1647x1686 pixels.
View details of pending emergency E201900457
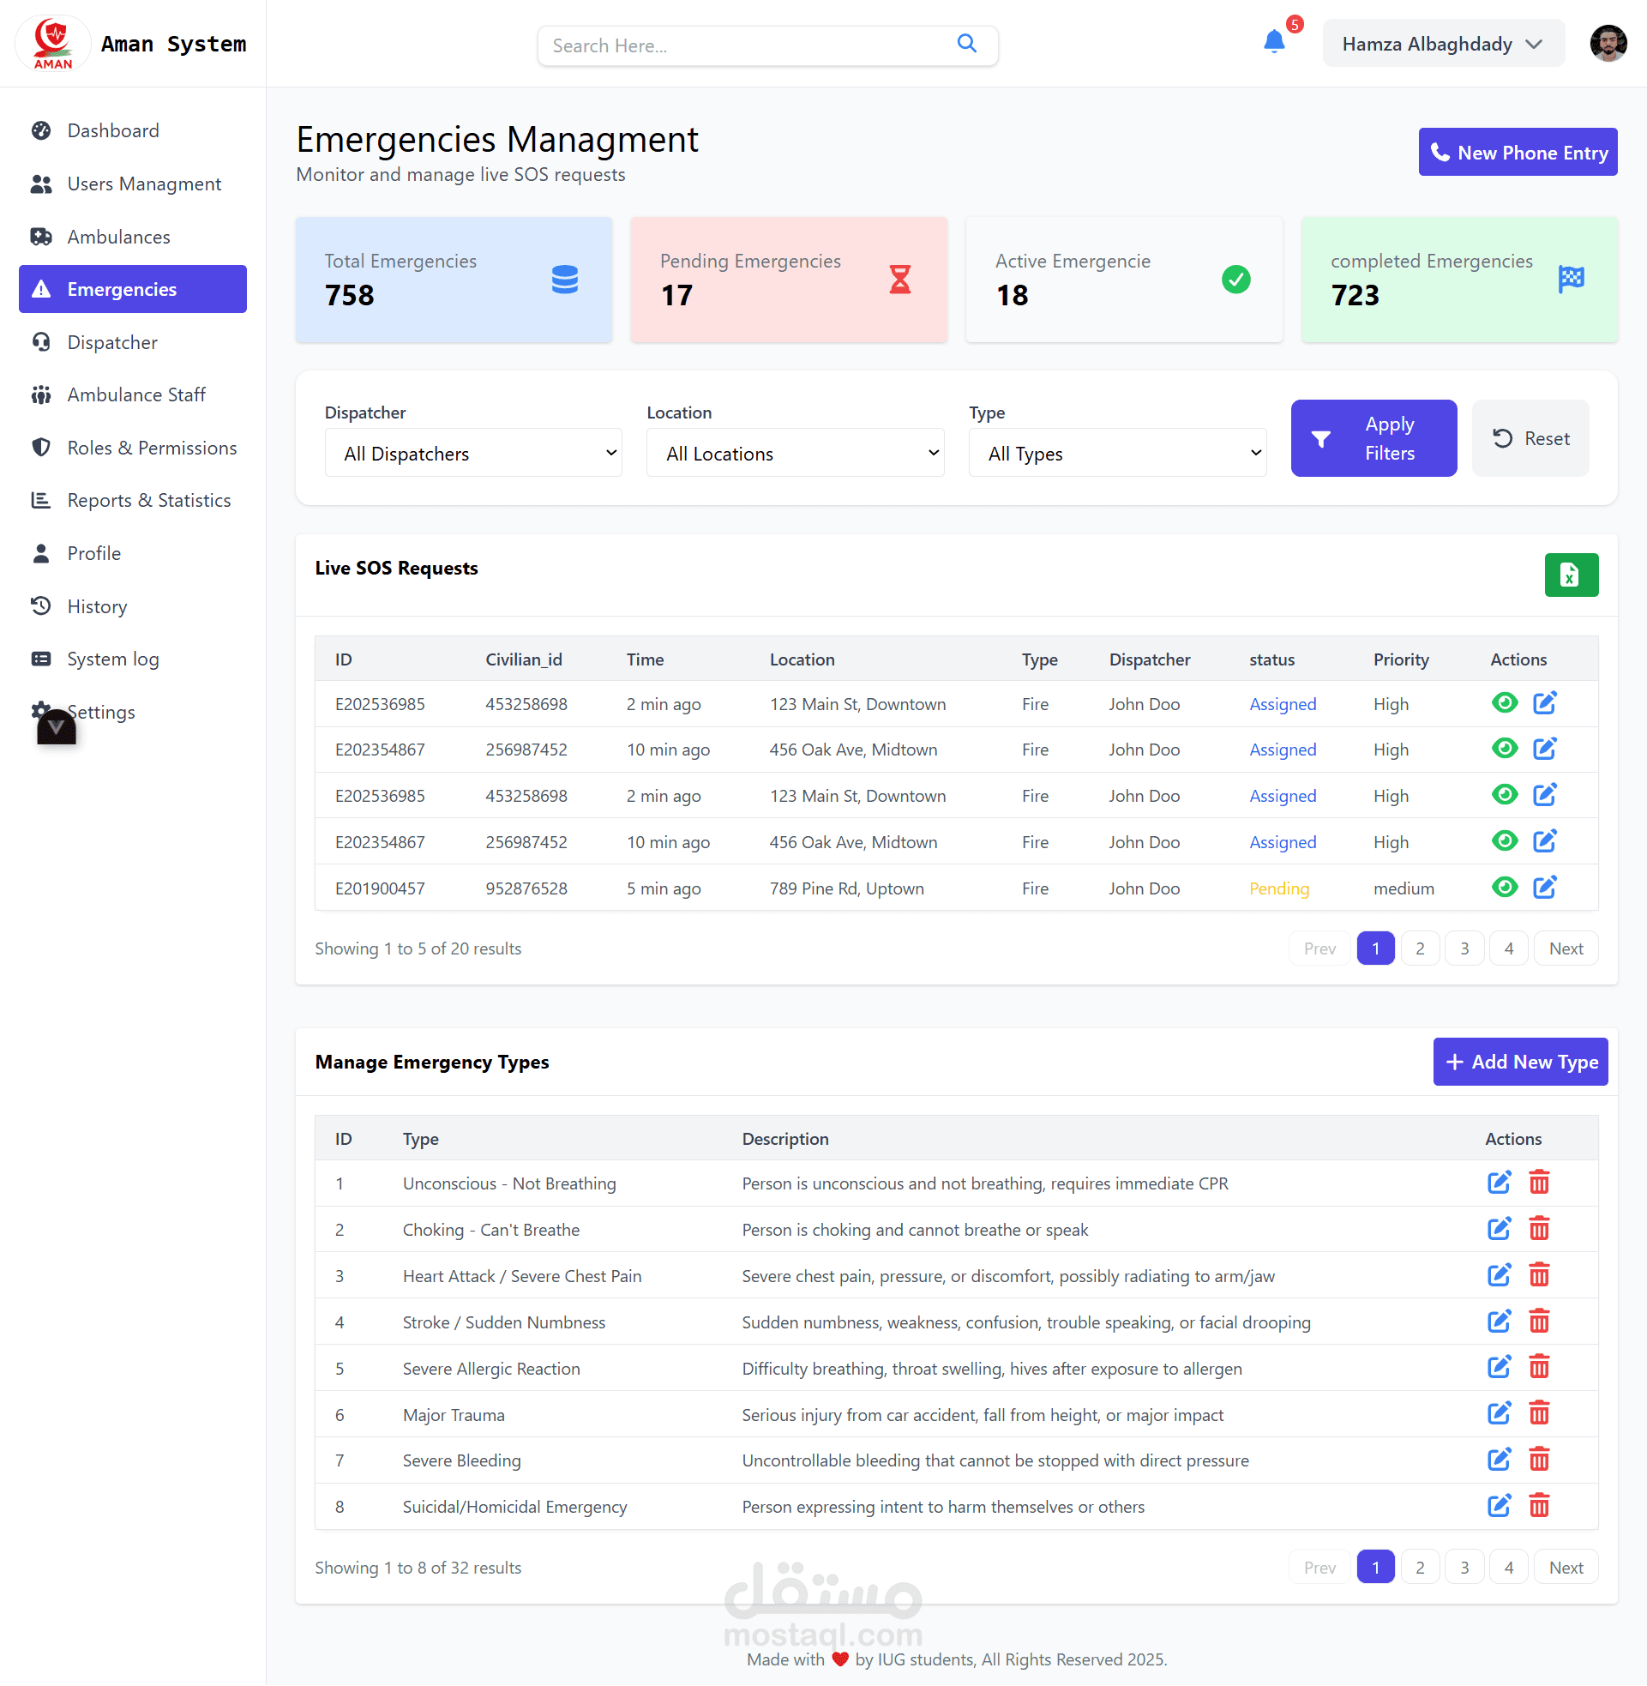click(1505, 887)
